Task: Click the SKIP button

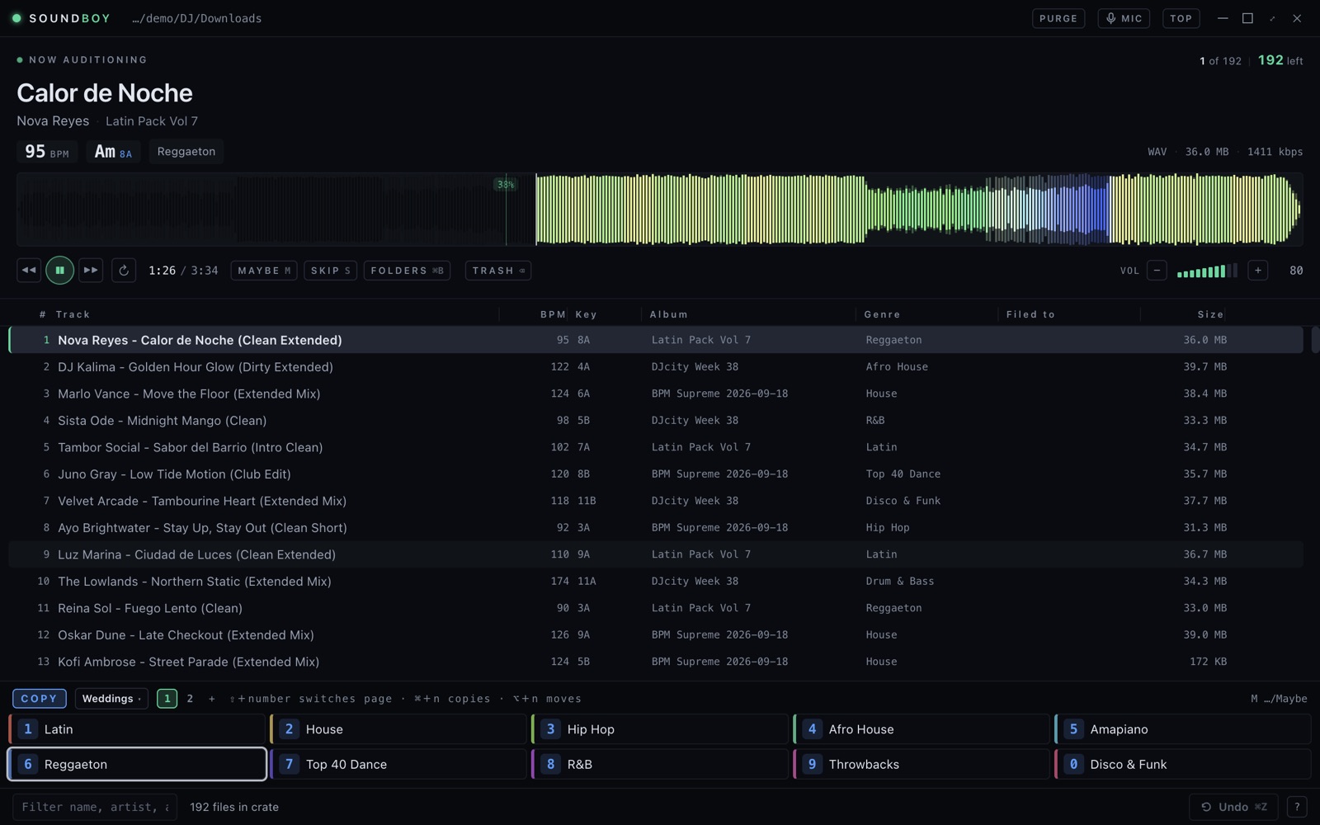Action: pyautogui.click(x=330, y=271)
